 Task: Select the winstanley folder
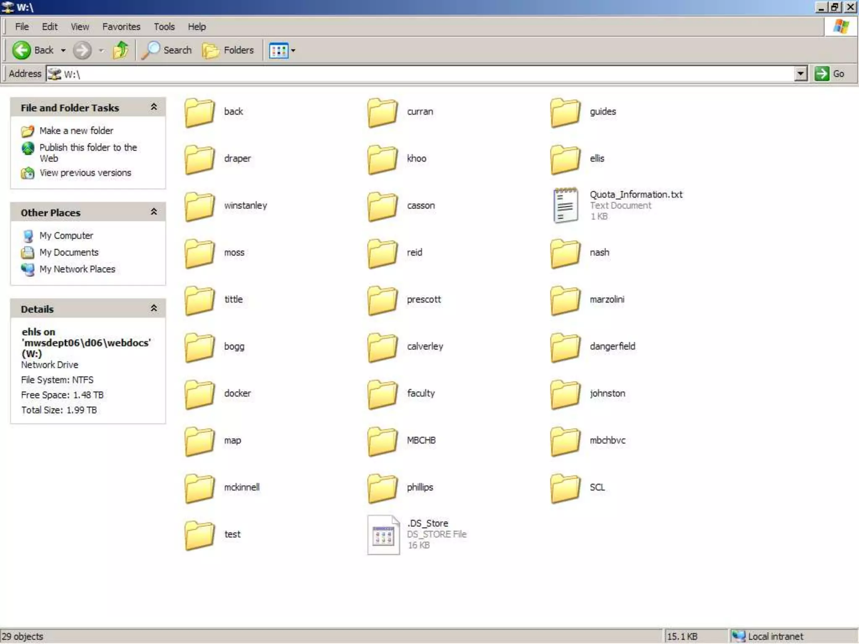click(x=200, y=206)
